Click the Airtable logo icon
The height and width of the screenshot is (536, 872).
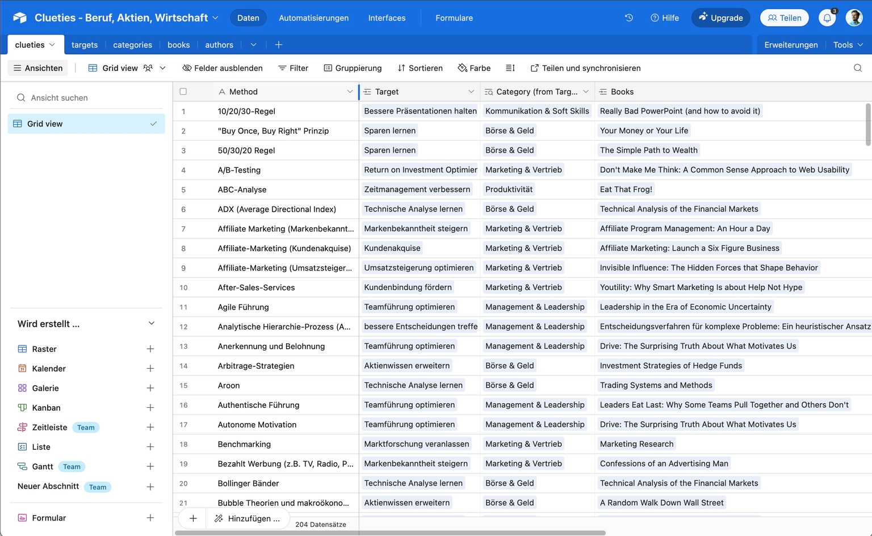point(20,18)
